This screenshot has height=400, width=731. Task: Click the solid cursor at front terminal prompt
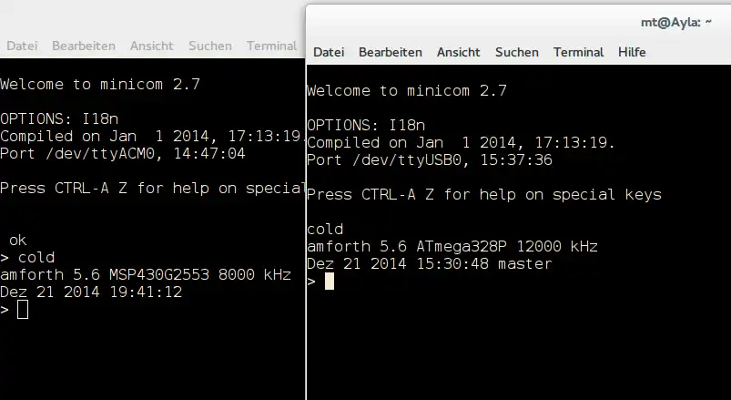tap(330, 281)
